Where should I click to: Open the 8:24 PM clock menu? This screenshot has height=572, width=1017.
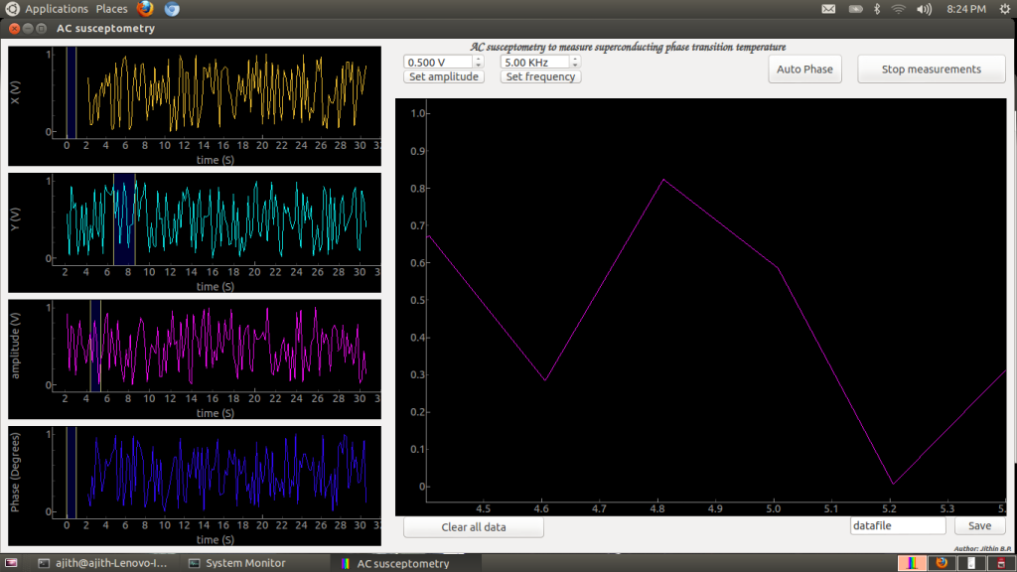coord(965,9)
